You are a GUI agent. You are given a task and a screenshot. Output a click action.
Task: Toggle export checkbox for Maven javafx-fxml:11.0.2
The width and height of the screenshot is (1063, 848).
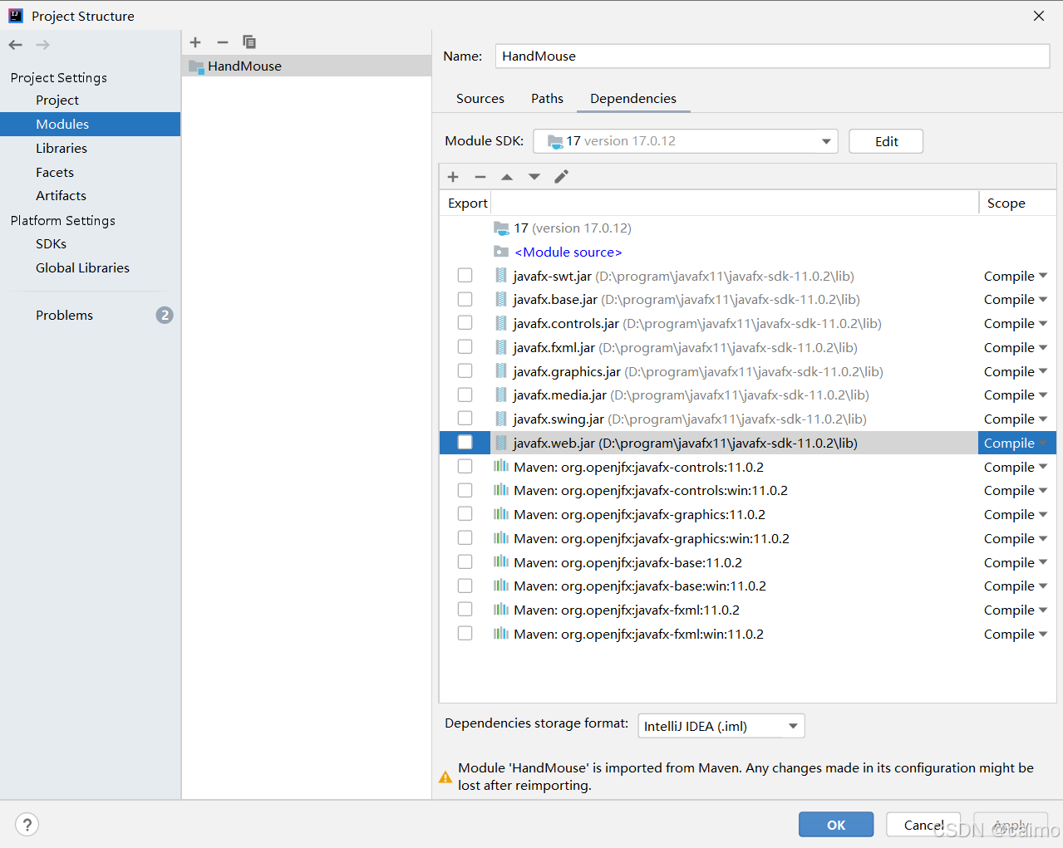click(x=465, y=610)
